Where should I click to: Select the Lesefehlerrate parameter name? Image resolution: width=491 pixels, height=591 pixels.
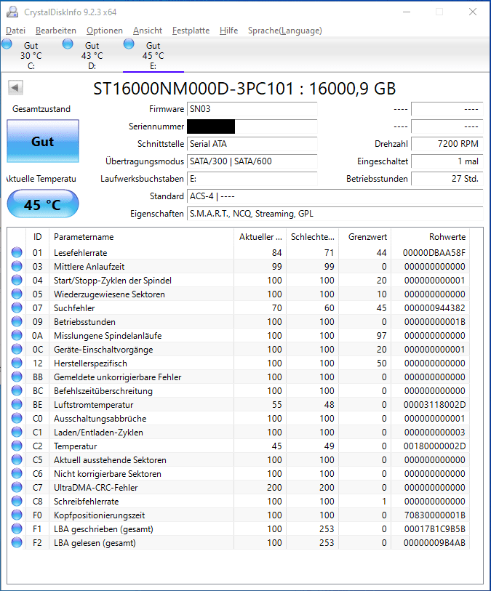coord(80,253)
